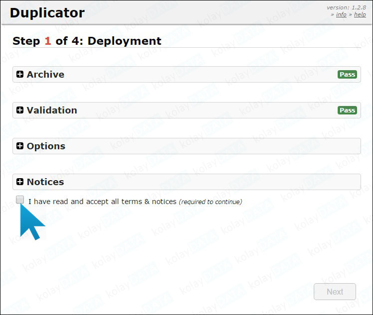Click the plus icon beside Validation
The width and height of the screenshot is (373, 315).
pos(20,110)
